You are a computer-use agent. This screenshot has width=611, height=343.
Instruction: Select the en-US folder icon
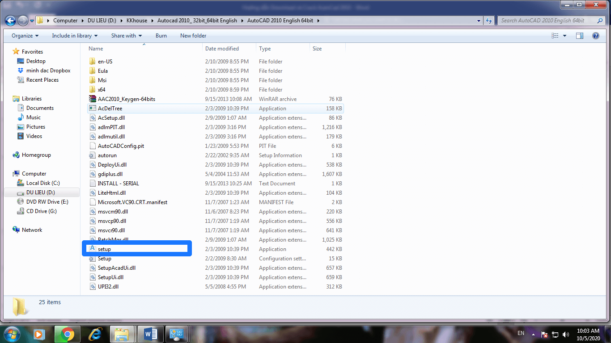point(93,62)
